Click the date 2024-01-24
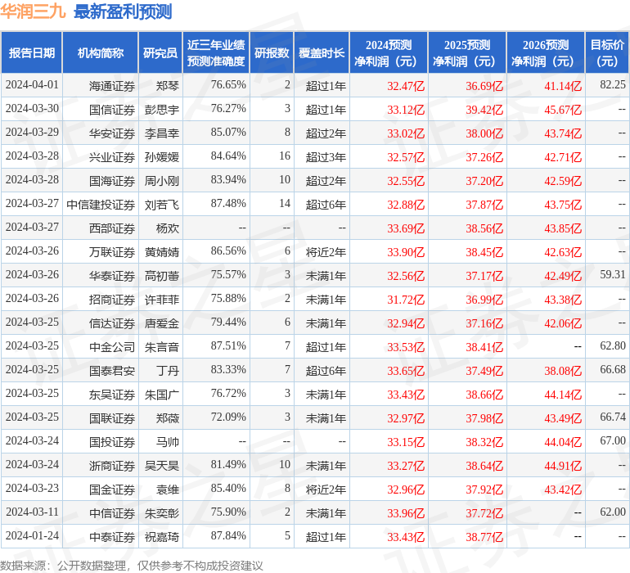The height and width of the screenshot is (573, 630). tap(32, 535)
